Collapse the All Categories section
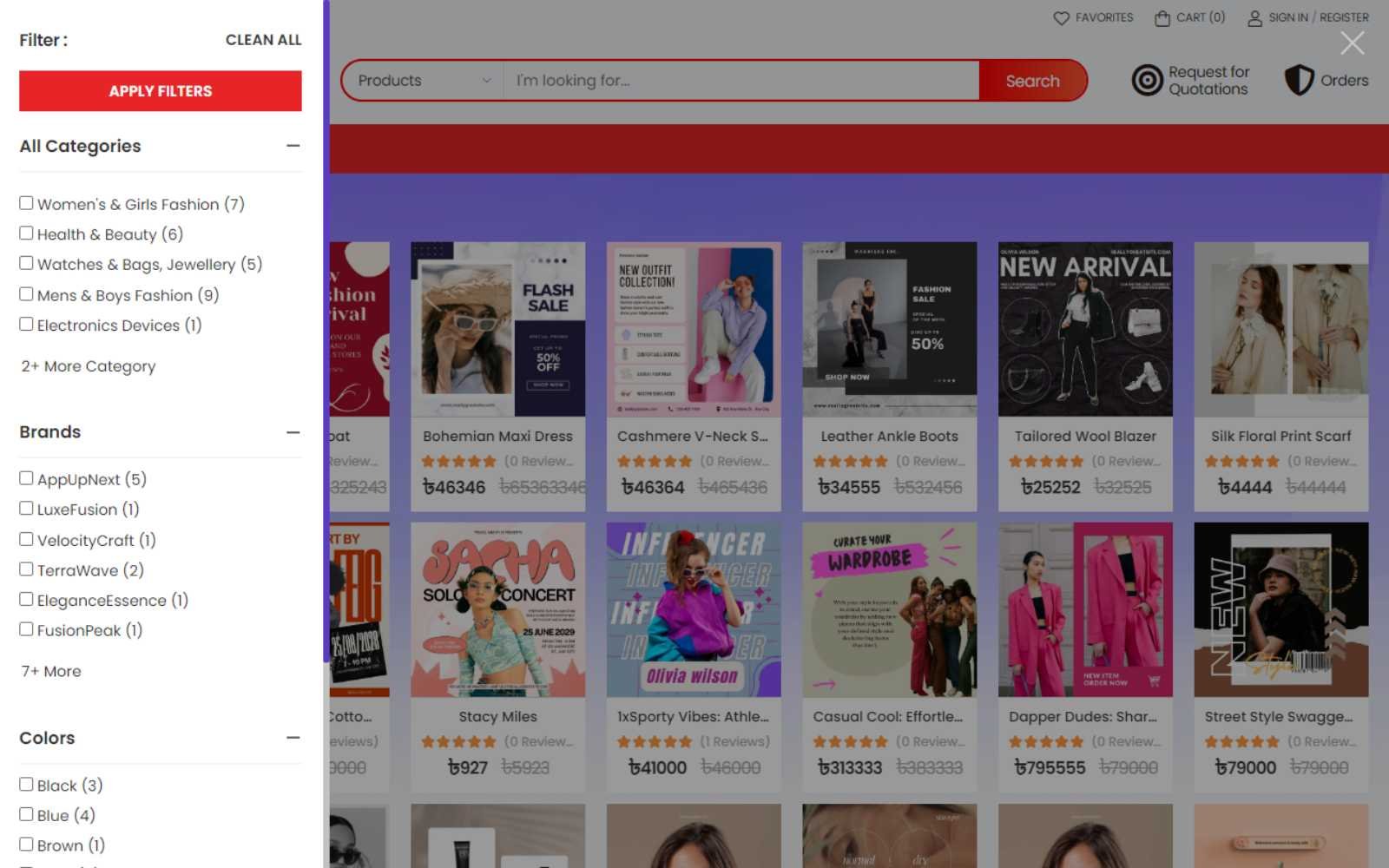Screen dimensions: 1389x868 (293, 146)
